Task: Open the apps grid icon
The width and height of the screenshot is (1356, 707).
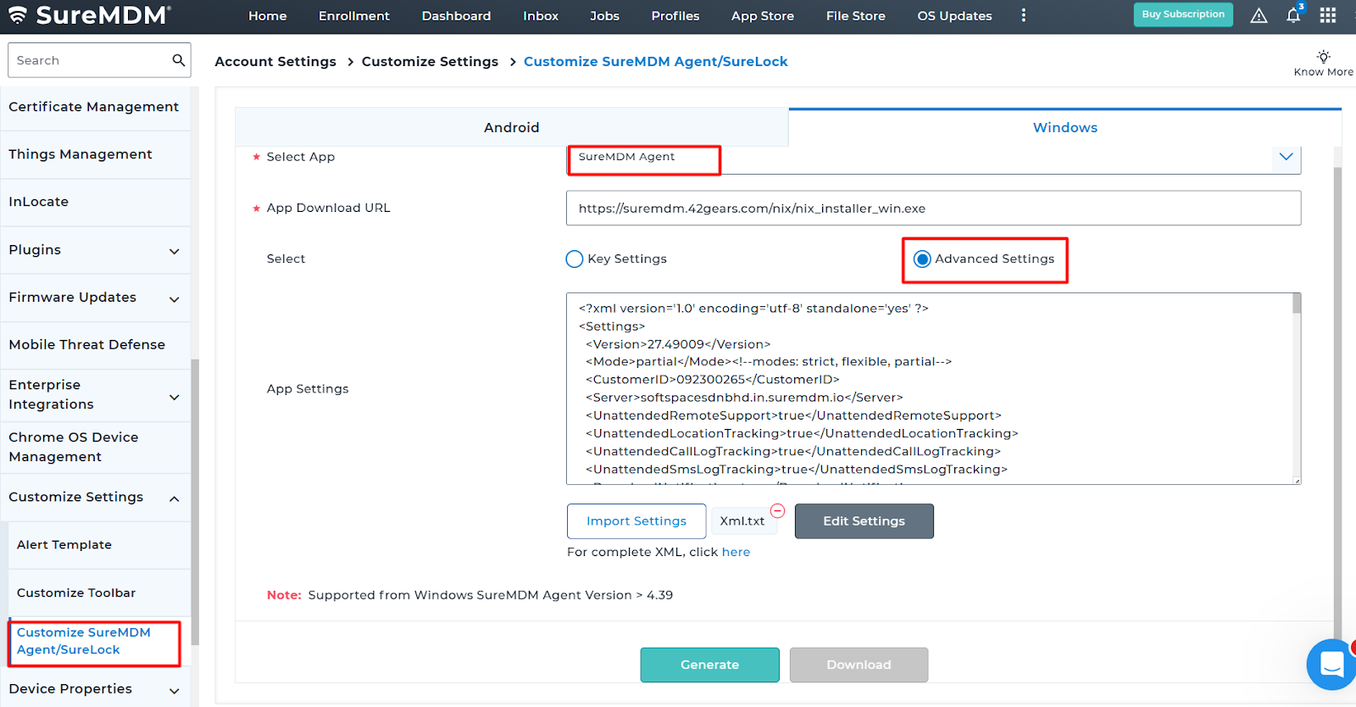Action: [1328, 15]
